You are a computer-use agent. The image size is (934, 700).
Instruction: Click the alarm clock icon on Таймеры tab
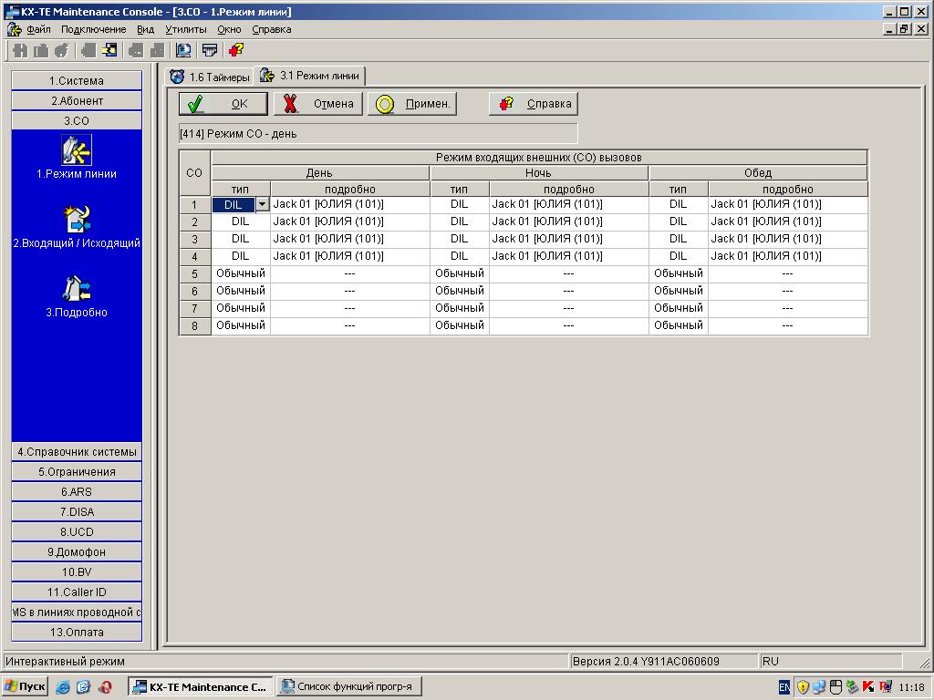[x=177, y=77]
